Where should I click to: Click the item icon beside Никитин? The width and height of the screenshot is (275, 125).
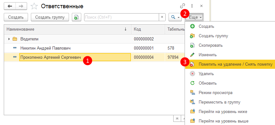[15, 48]
